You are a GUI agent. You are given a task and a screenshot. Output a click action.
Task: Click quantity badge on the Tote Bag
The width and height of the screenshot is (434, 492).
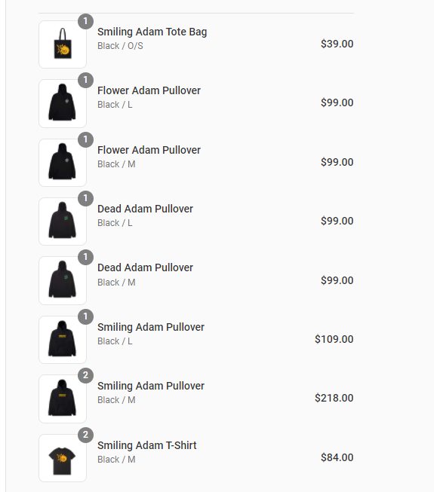(x=85, y=21)
